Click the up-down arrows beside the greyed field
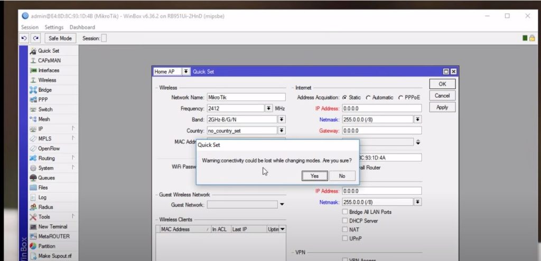 pos(418,142)
